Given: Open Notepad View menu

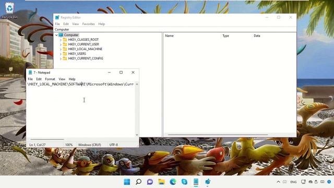Looking at the screenshot, I should coord(62,79).
